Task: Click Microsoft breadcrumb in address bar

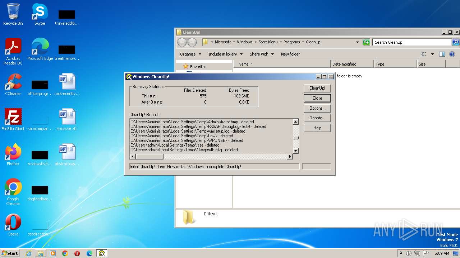Action: click(x=223, y=42)
